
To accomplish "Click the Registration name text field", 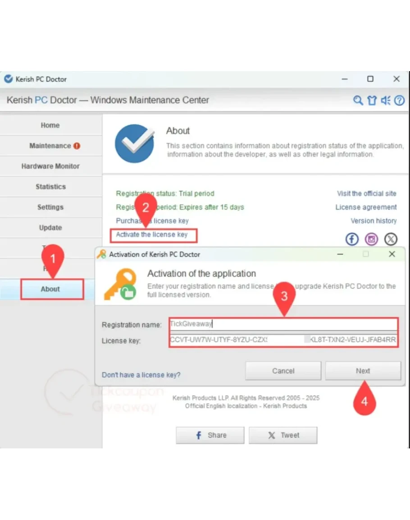I will [283, 324].
